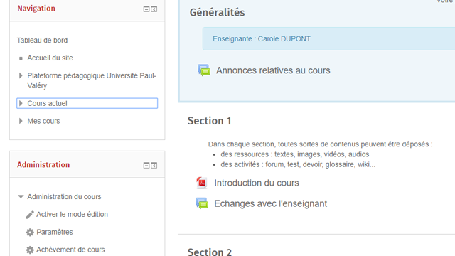The width and height of the screenshot is (455, 256).
Task: Click the Navigation block title
Action: 36,9
